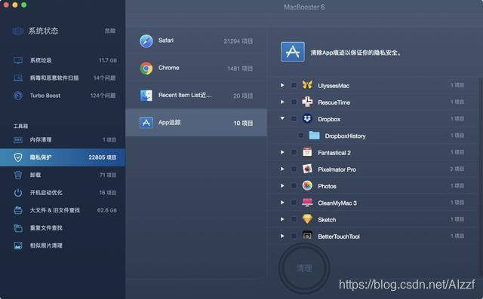Check the Photos checkbox
483x299 pixels.
(x=294, y=185)
